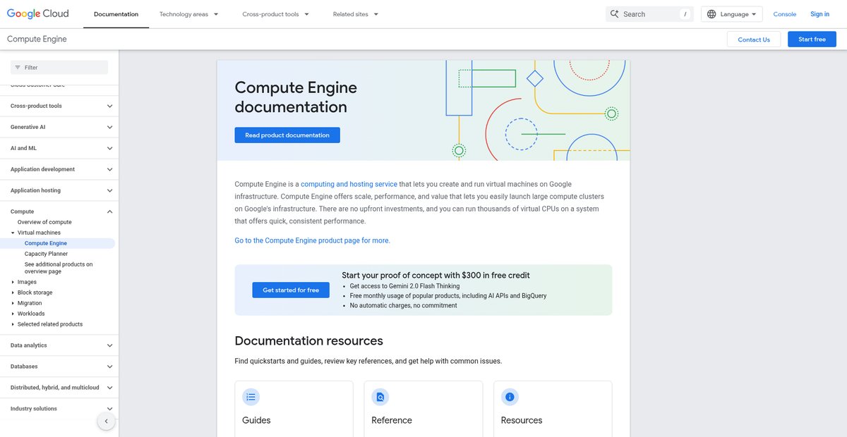Open the computing and hosting service link
The image size is (847, 437).
(349, 184)
